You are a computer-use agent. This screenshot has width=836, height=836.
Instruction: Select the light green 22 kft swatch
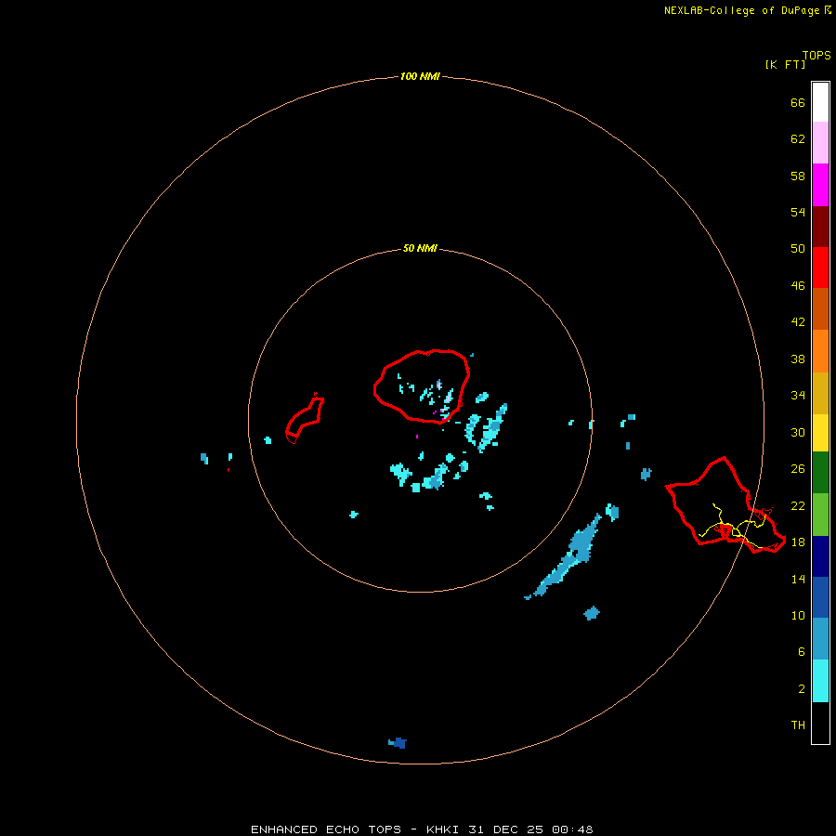tap(820, 515)
